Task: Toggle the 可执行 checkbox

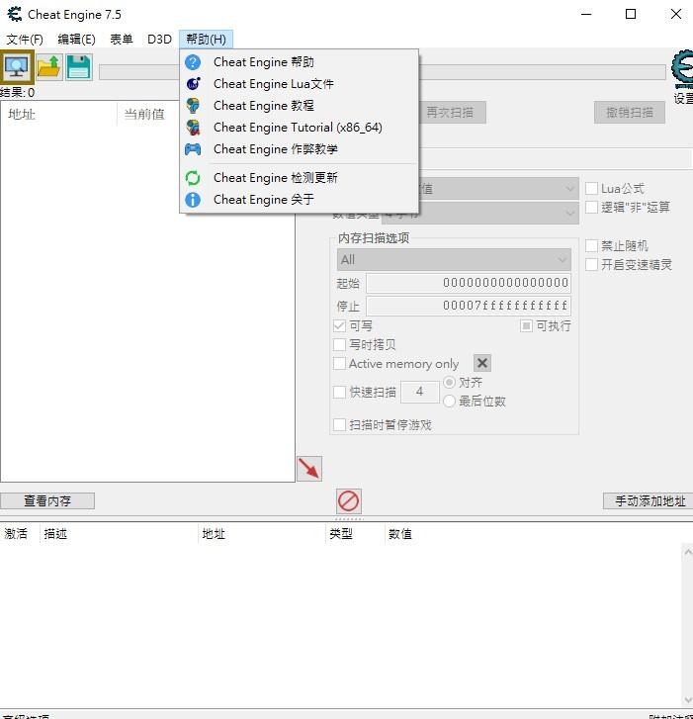Action: click(x=526, y=326)
